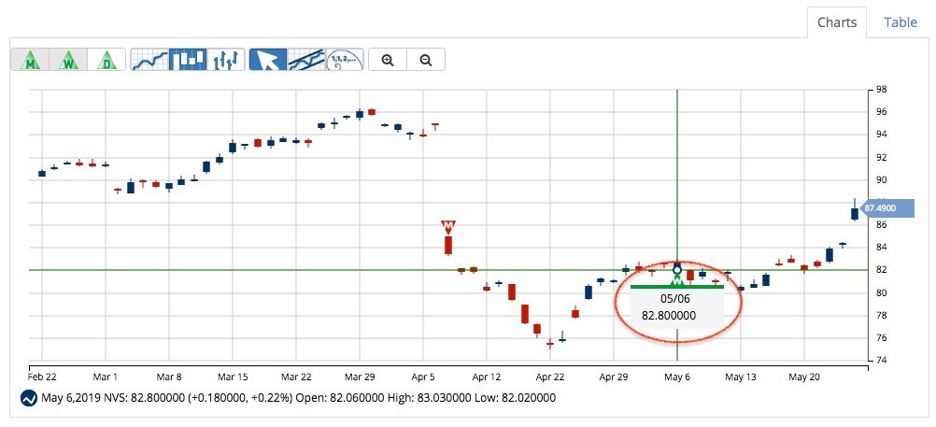
Task: Change chart style to line chart
Action: tap(149, 60)
